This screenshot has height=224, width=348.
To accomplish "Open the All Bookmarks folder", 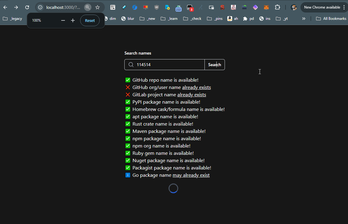I will (331, 19).
